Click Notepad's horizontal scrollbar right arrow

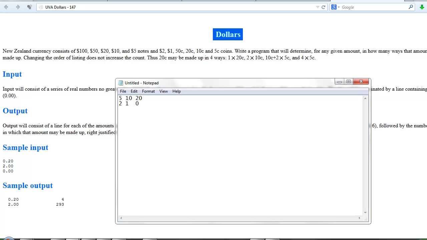click(x=360, y=218)
